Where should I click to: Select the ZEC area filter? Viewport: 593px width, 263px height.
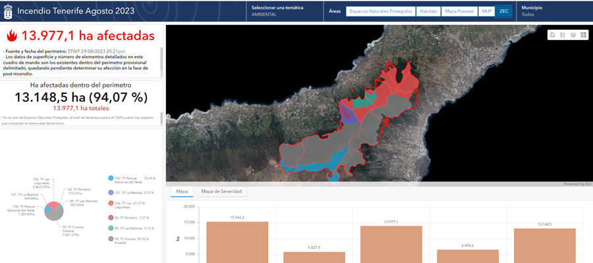pos(503,11)
